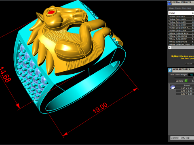Select the 1.40 X 1.40 gem size
194x145 pixels.
185,88
